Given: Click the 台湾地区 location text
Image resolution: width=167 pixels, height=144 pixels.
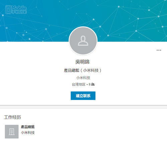Looking at the screenshot, I should (x=78, y=84).
